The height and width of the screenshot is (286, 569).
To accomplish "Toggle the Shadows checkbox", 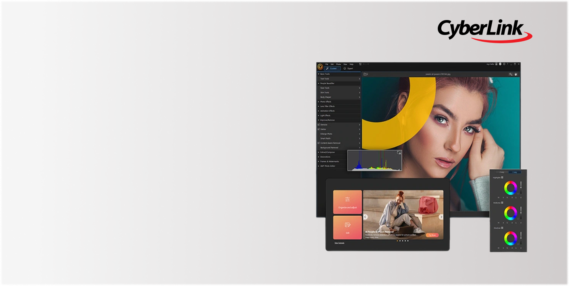I will (x=502, y=228).
